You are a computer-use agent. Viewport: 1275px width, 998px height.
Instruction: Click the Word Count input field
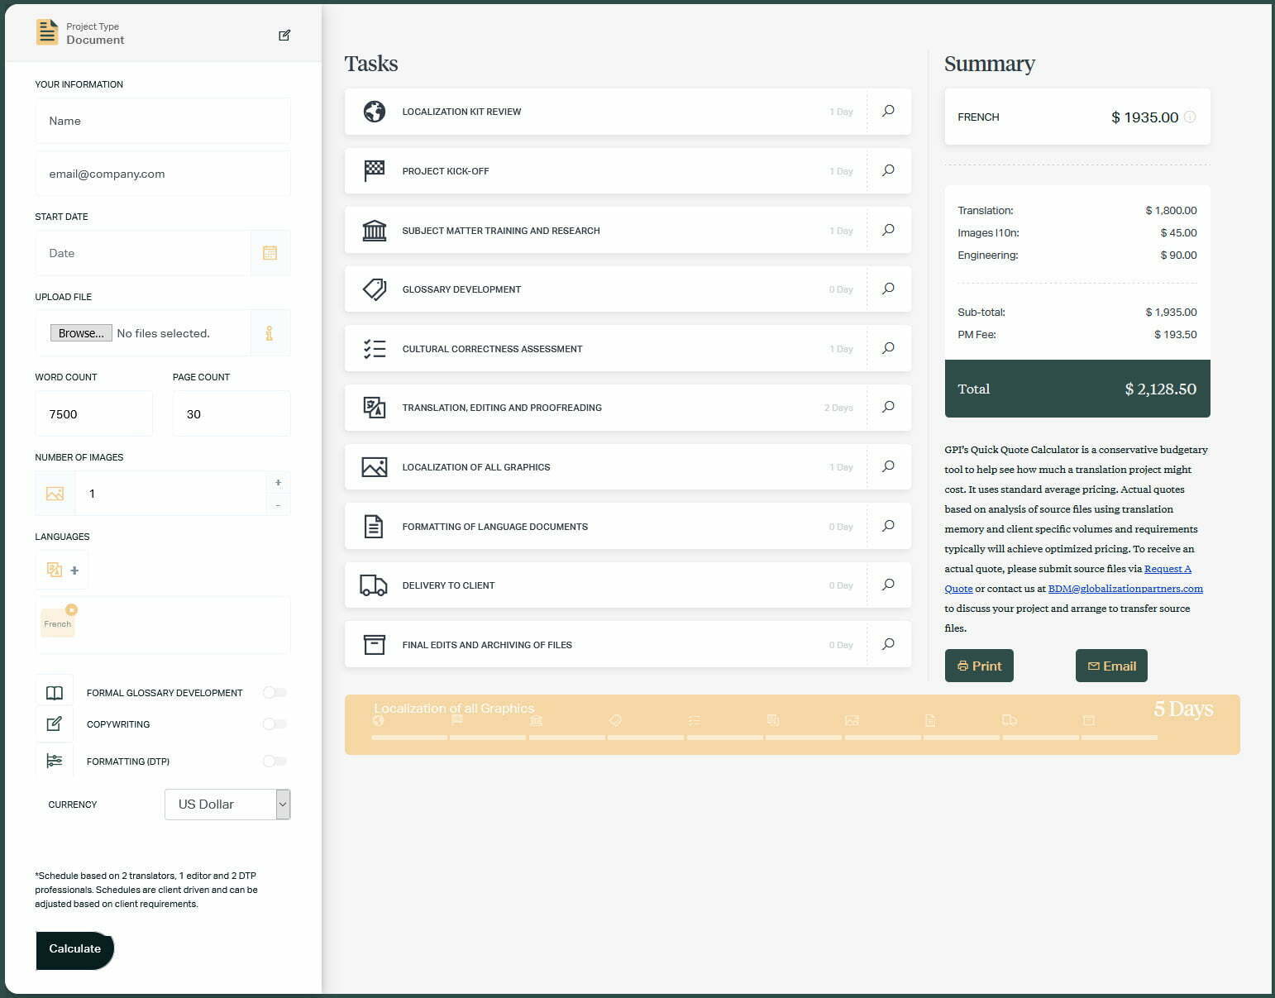[93, 414]
